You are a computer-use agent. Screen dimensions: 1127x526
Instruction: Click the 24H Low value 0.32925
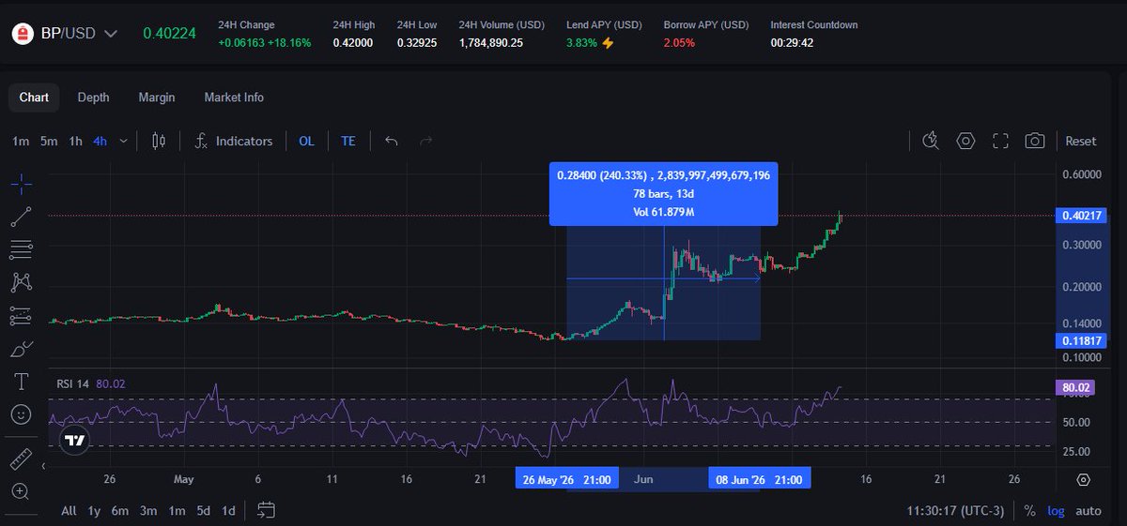pyautogui.click(x=417, y=43)
